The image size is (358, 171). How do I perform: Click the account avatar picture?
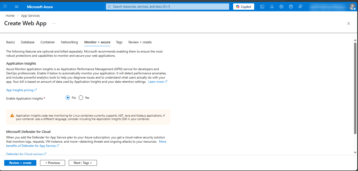coord(352,7)
